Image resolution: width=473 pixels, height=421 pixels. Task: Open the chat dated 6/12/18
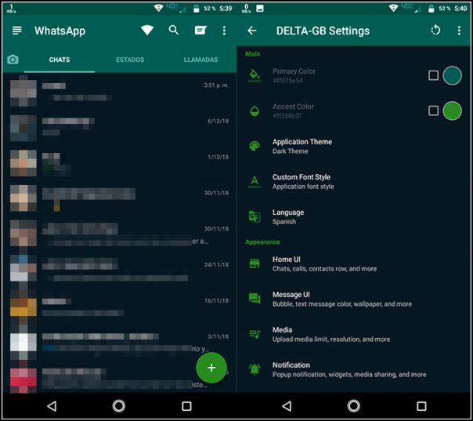click(120, 128)
